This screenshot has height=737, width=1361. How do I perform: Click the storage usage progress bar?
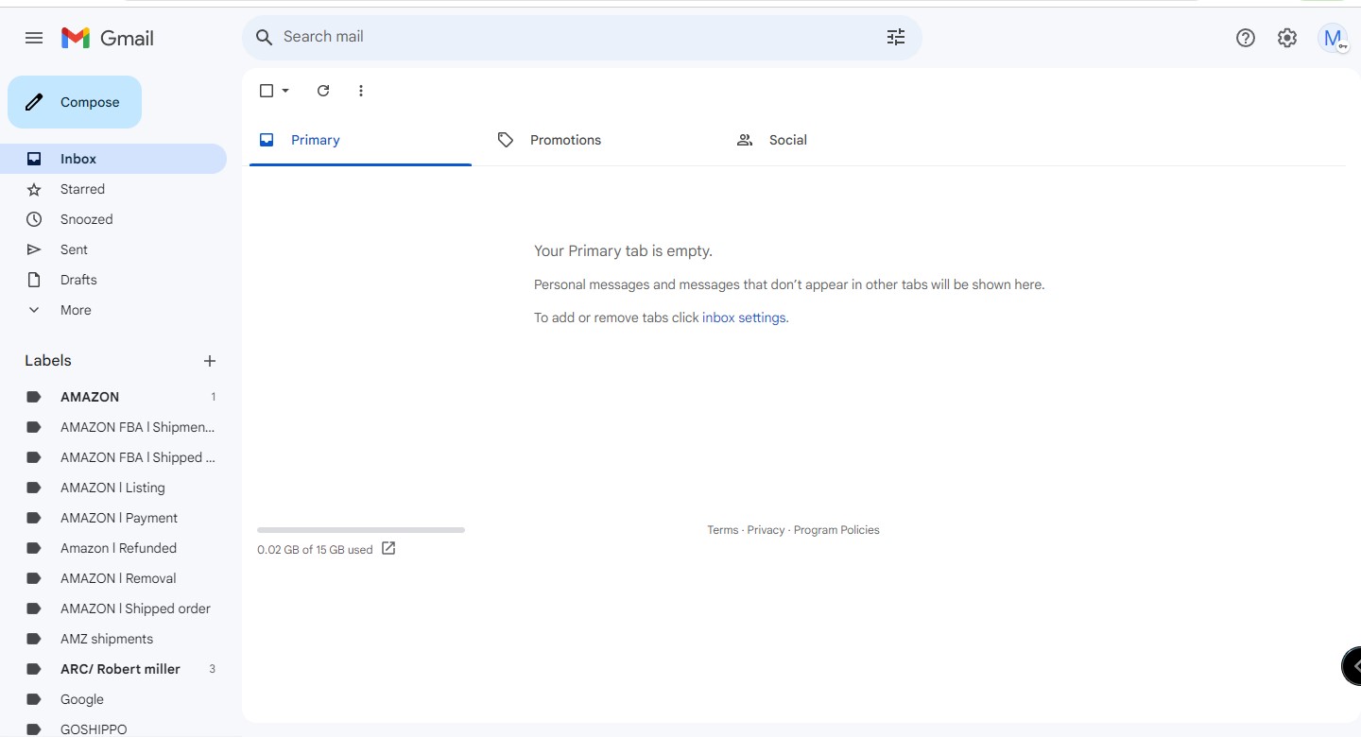coord(361,530)
